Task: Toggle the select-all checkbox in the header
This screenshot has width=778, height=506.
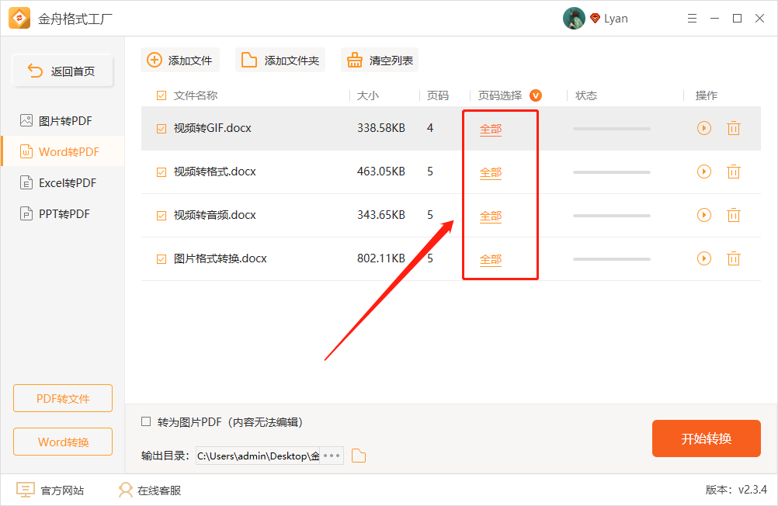Action: (x=161, y=95)
